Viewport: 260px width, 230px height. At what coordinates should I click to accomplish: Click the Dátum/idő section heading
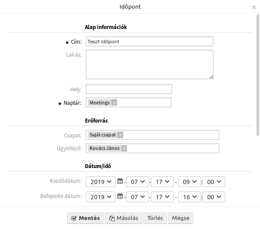point(98,166)
